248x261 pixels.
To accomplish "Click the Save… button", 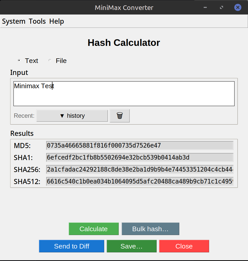I will [x=132, y=246].
